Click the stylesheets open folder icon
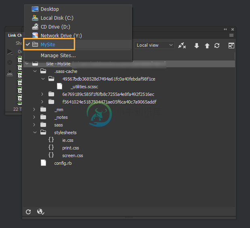The width and height of the screenshot is (250, 228). coord(43,132)
